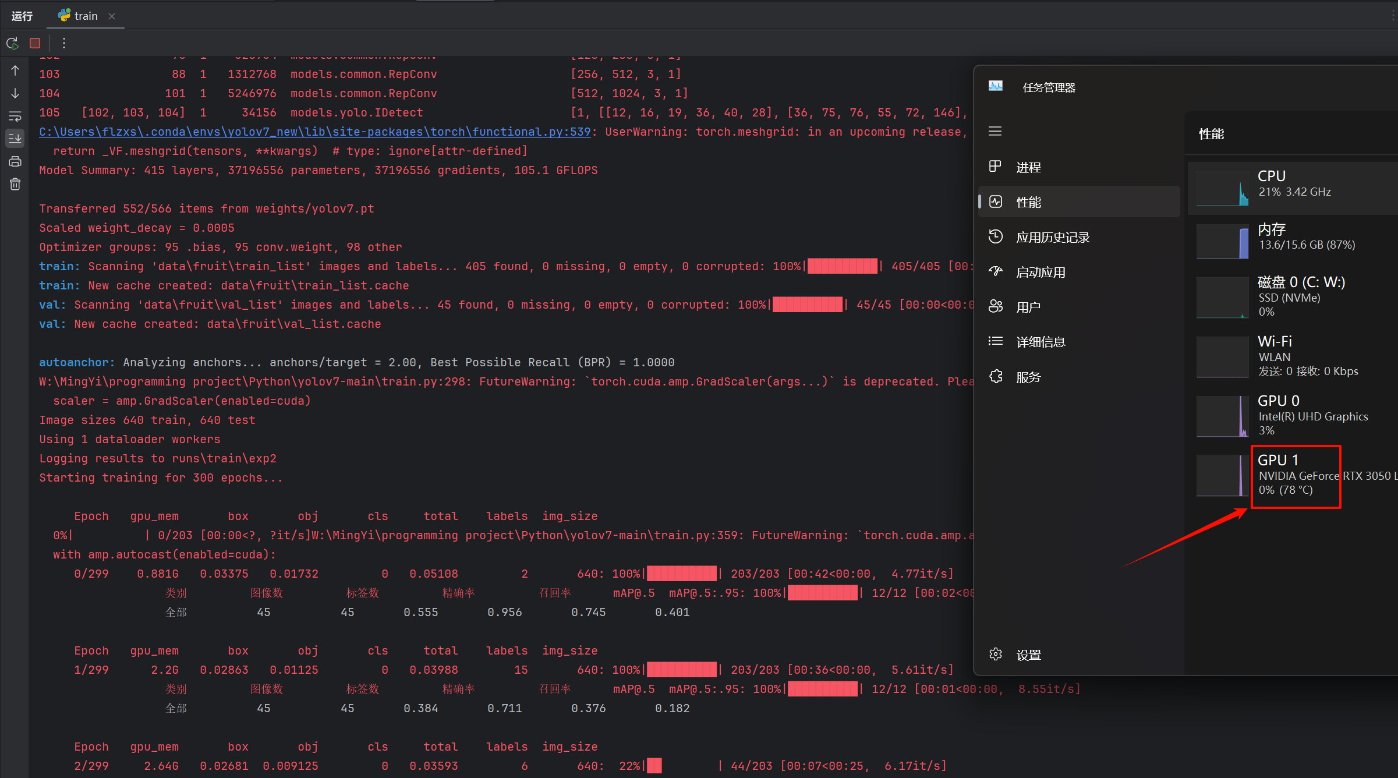Stop the running train process
This screenshot has height=778, width=1398.
click(35, 43)
